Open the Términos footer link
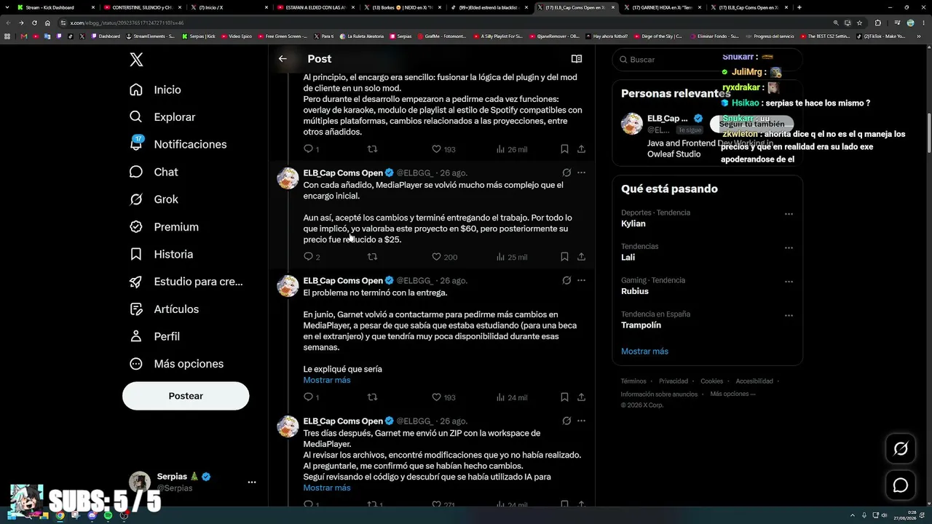 (x=633, y=381)
